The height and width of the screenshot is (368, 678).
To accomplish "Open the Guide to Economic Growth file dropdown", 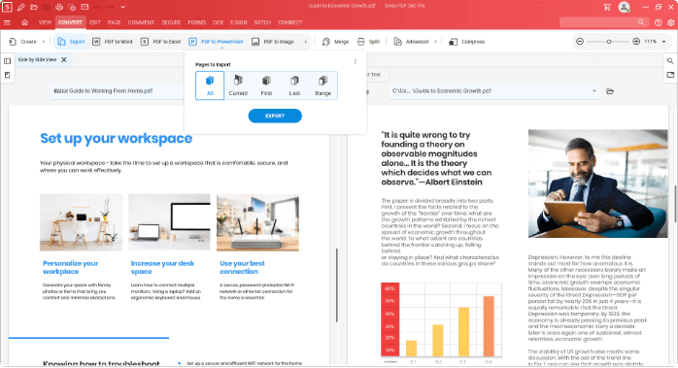I will [x=594, y=91].
